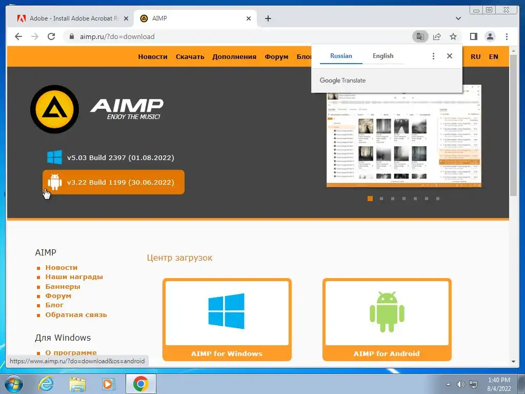Select the second slideshow dot

tap(381, 199)
